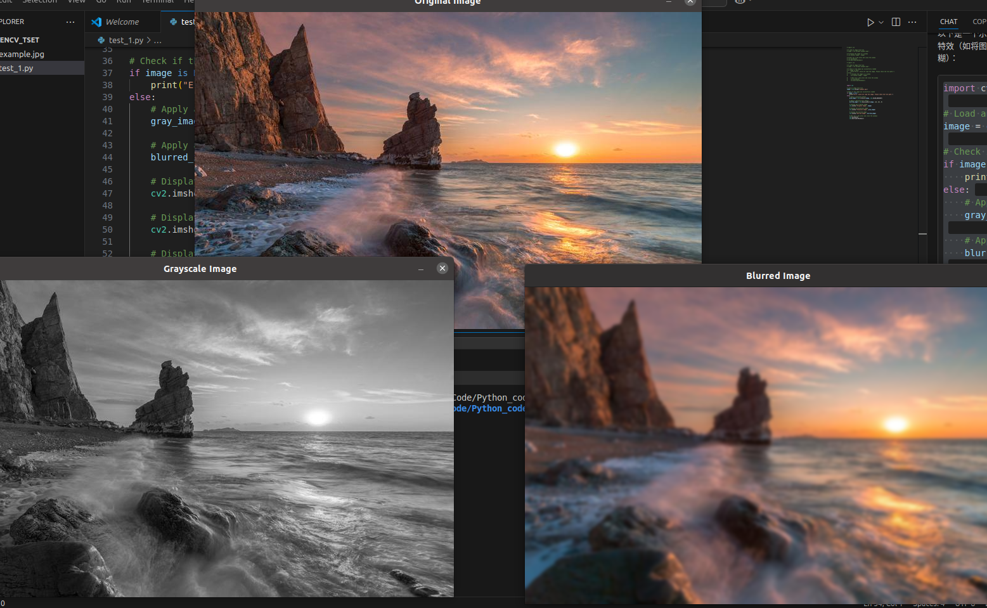Click the sun in the Grayscale Image
Image resolution: width=987 pixels, height=608 pixels.
pyautogui.click(x=318, y=418)
